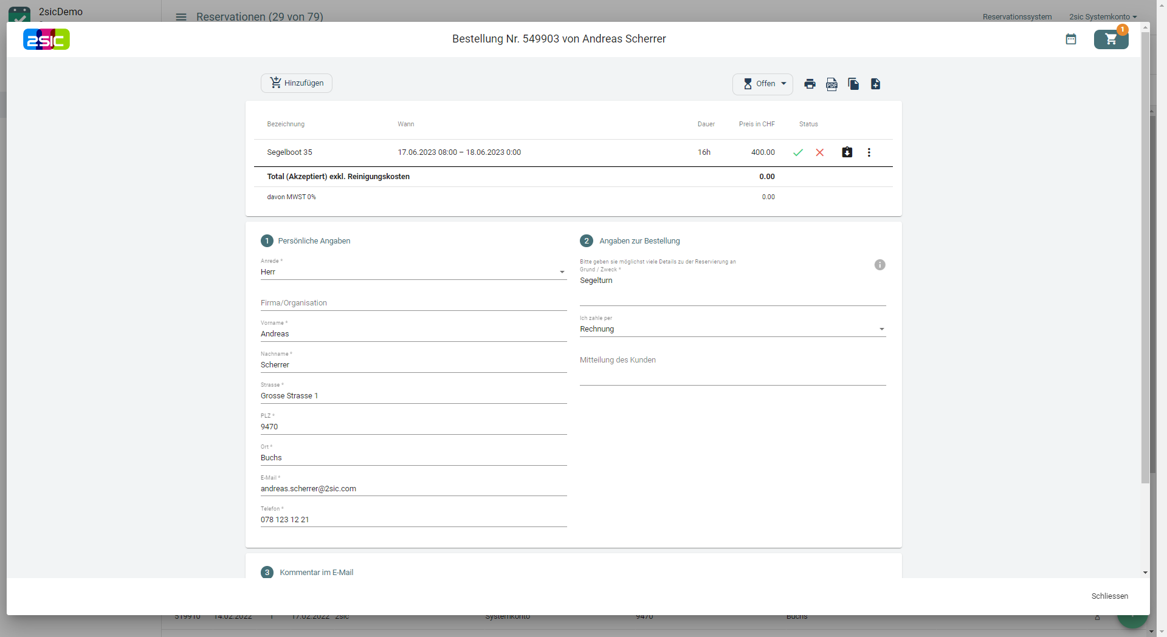The height and width of the screenshot is (637, 1167).
Task: Print the order with the printer icon
Action: click(x=810, y=84)
